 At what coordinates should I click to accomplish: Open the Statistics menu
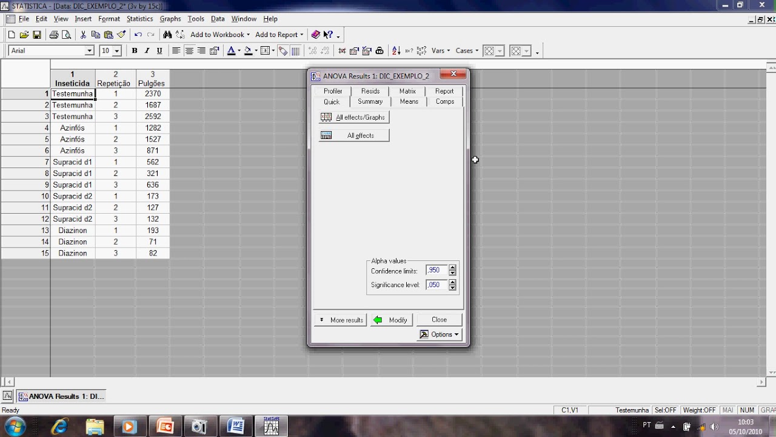(139, 19)
